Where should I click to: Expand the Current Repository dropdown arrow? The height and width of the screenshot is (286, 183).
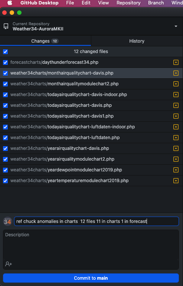(176, 26)
